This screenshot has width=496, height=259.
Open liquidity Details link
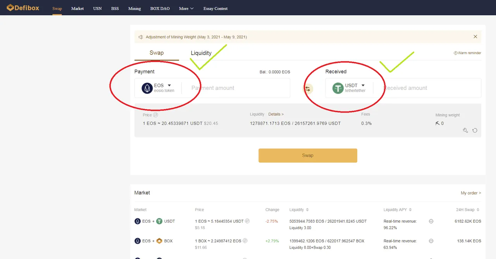276,114
